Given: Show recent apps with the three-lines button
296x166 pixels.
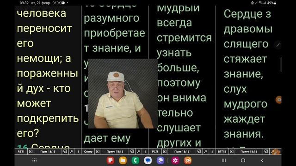Looking at the screenshot, I should pyautogui.click(x=224, y=160).
